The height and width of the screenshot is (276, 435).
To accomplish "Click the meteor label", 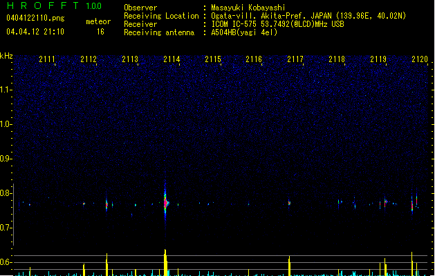I will tap(98, 21).
